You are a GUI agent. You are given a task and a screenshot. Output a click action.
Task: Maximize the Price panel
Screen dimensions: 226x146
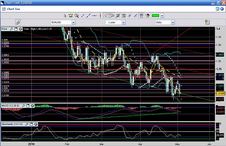pyautogui.click(x=16, y=29)
